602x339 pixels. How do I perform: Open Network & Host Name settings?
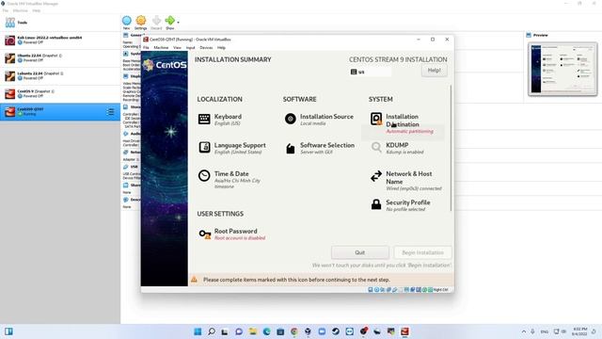406,181
